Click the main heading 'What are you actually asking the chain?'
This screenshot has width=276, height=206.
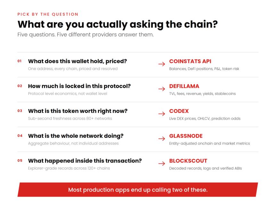pyautogui.click(x=118, y=24)
